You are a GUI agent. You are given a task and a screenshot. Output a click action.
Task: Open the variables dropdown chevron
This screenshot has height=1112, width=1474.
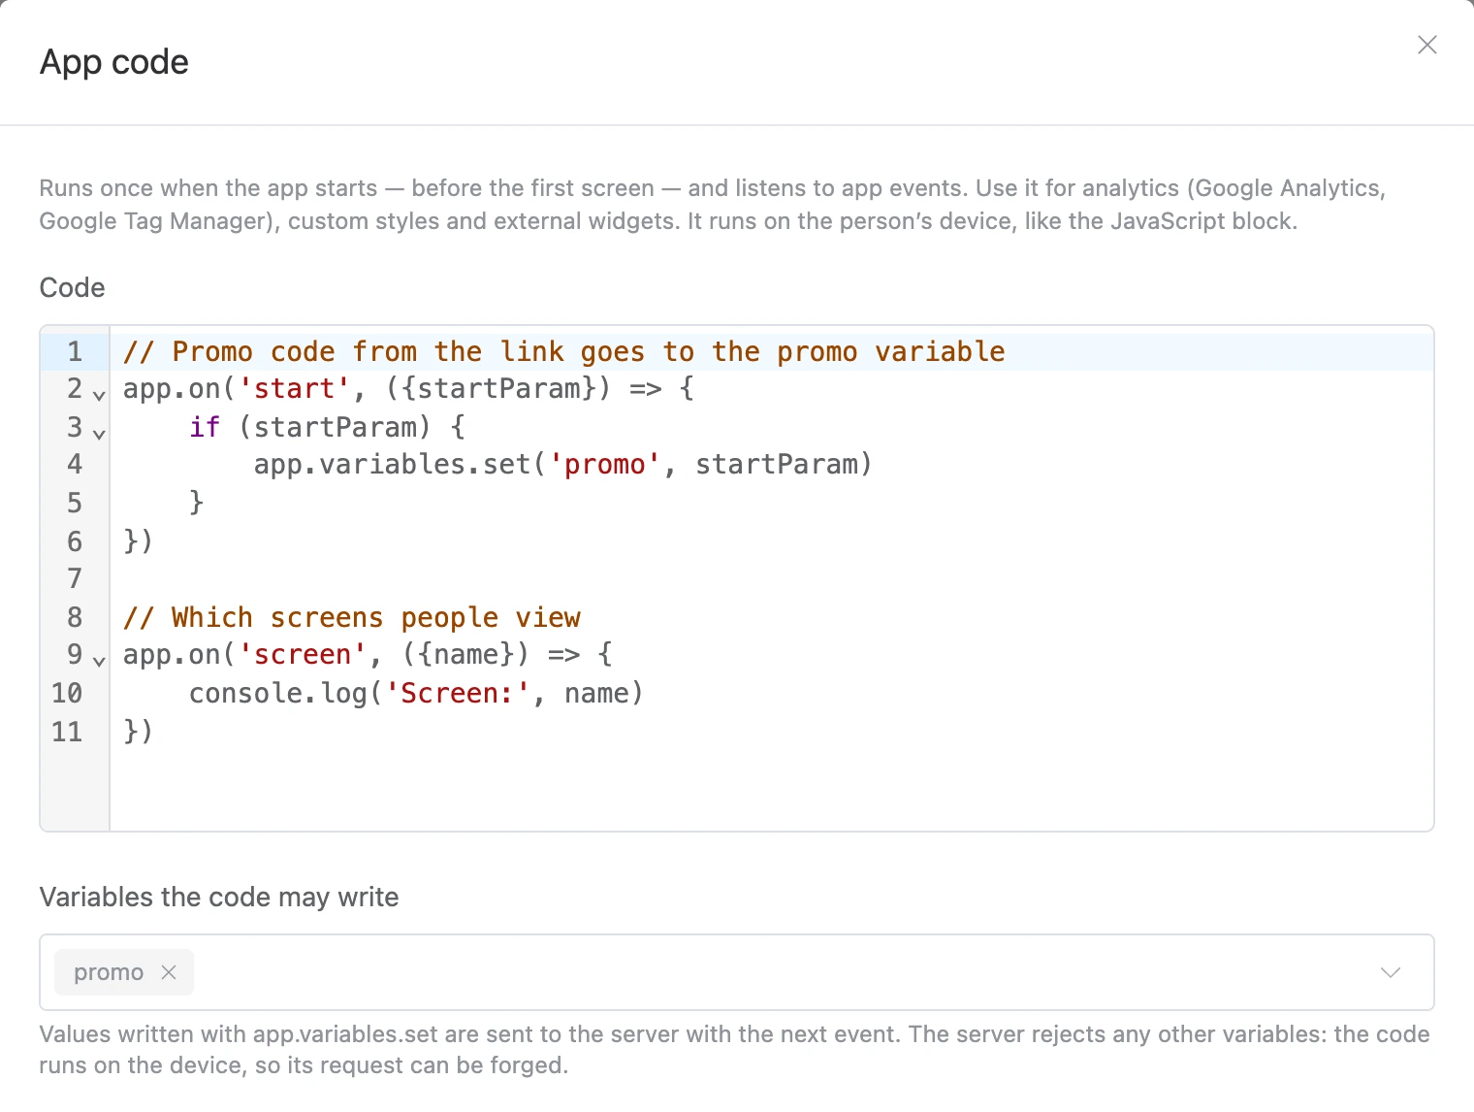[x=1391, y=972]
